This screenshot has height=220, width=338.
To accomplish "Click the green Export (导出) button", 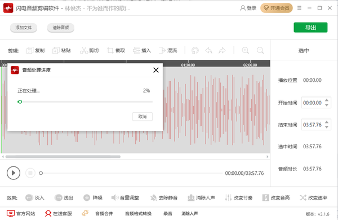I will (x=310, y=28).
